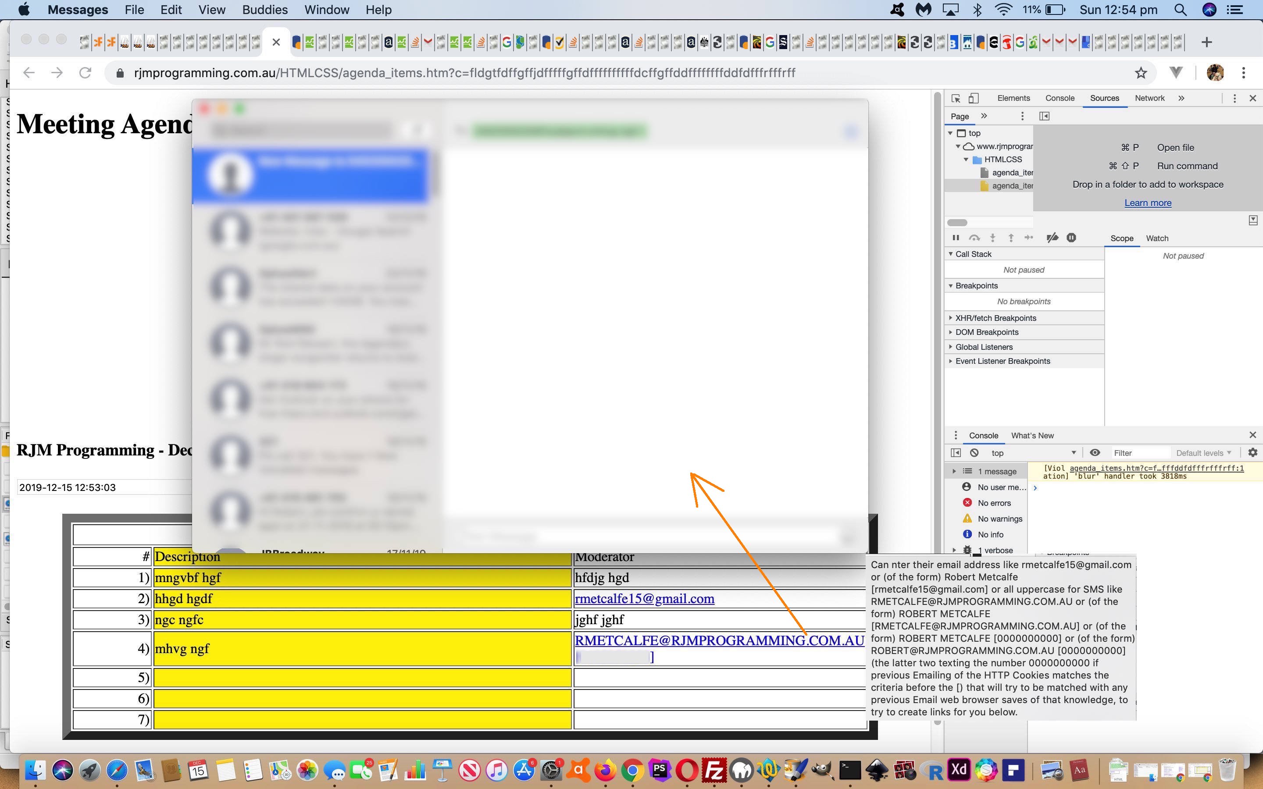
Task: Click RMETCALFE@RJMPROGRAMMING.COM.AU link
Action: point(718,641)
